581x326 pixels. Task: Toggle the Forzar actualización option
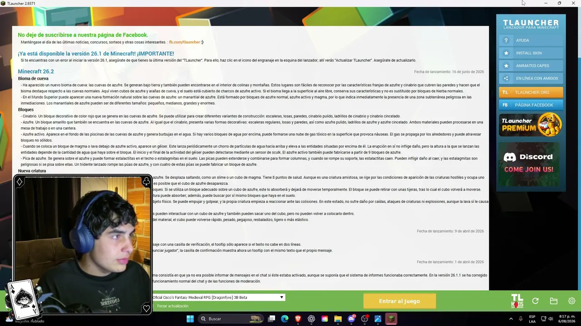[x=172, y=306]
